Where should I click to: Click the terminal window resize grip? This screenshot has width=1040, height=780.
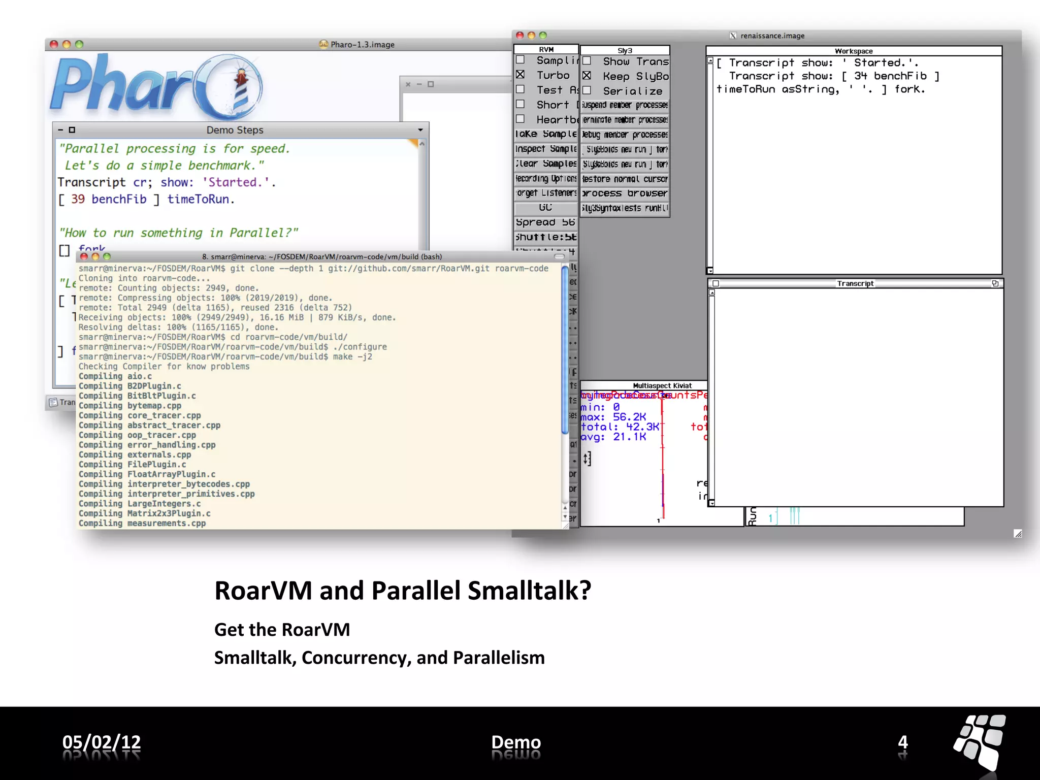click(566, 526)
